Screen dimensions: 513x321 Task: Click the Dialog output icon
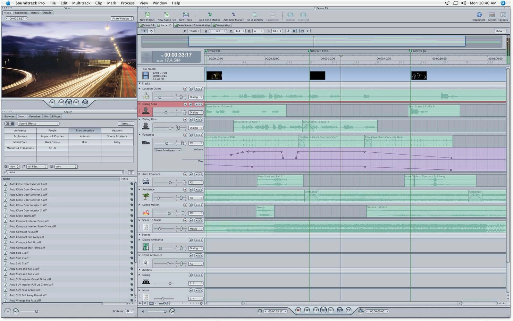click(x=146, y=282)
